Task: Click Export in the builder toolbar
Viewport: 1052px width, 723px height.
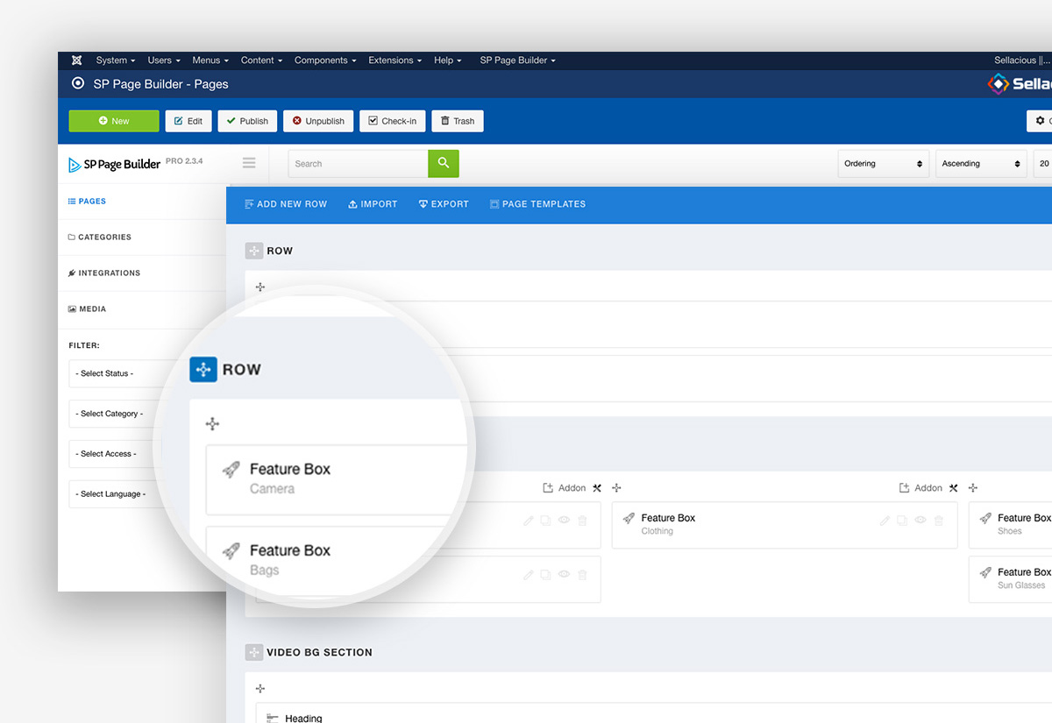Action: pyautogui.click(x=444, y=204)
